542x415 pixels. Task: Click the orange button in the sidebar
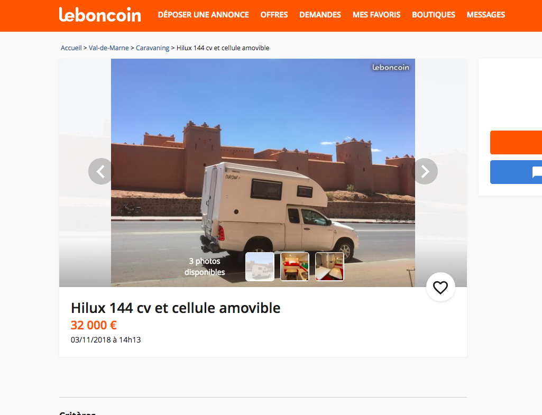pyautogui.click(x=516, y=142)
